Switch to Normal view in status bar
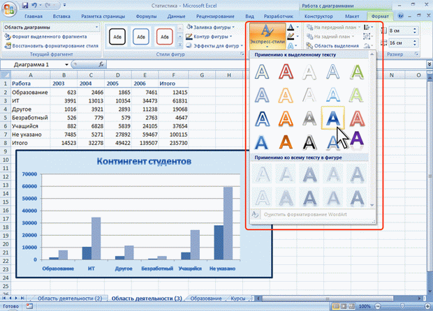 point(336,306)
